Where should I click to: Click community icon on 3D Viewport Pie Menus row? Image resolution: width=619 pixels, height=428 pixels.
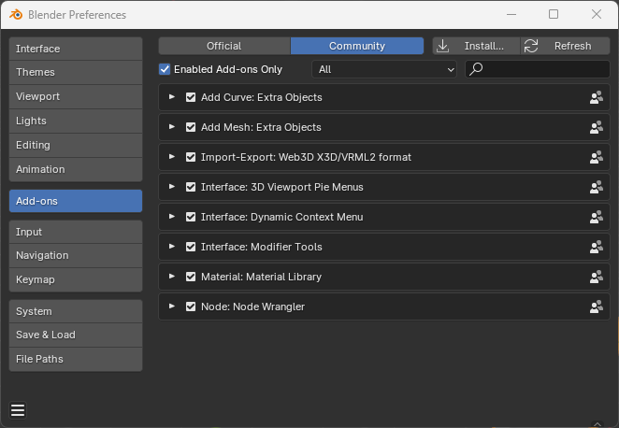597,187
